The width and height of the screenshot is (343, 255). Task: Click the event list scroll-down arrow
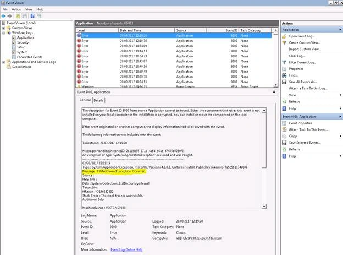tap(275, 85)
